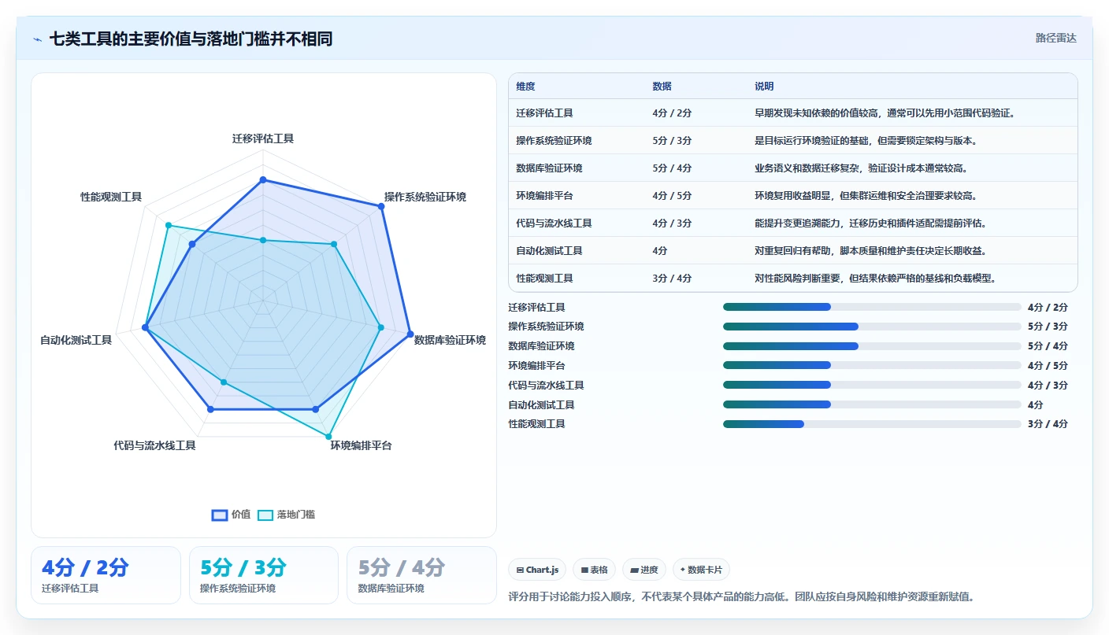Screen dimensions: 1109x635
Task: Select the 落地门槛 point on 数据库验证环境 axis
Action: click(380, 327)
